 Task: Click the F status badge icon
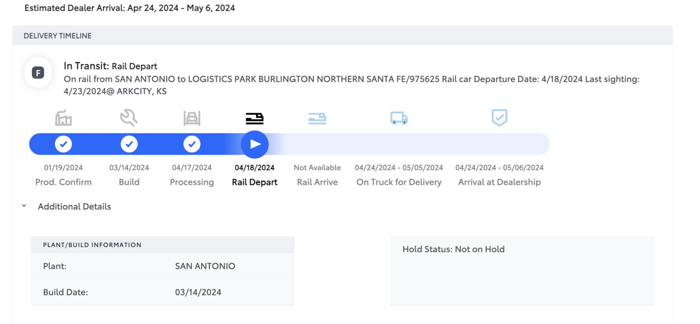coord(38,73)
